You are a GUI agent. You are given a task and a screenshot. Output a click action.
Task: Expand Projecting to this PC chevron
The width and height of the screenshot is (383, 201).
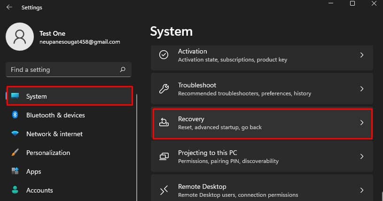[x=362, y=156]
